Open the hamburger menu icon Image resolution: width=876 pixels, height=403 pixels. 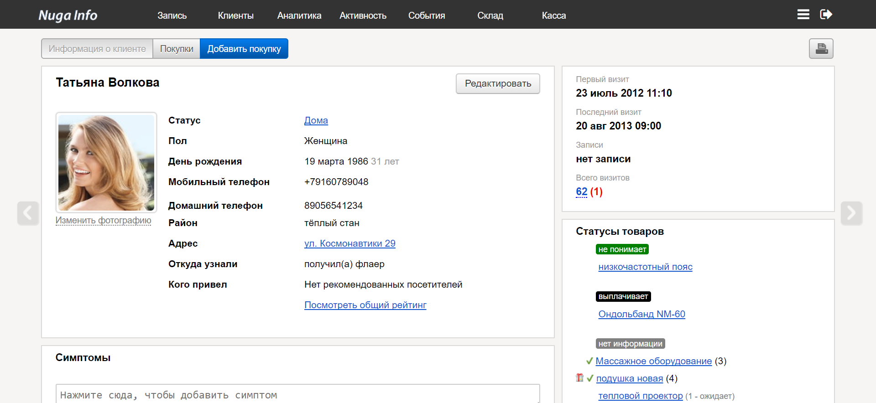(803, 15)
